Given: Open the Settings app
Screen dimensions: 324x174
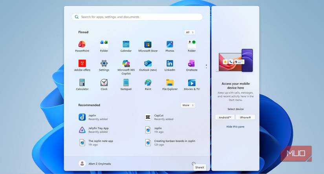Looking at the screenshot, I should 104,65.
